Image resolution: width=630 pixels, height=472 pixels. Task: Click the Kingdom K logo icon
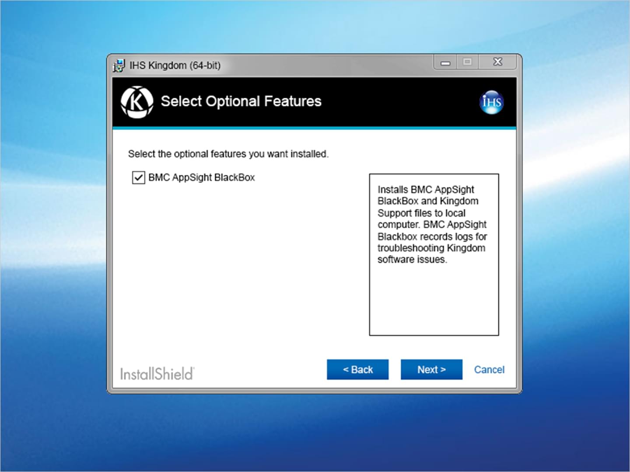click(x=137, y=102)
